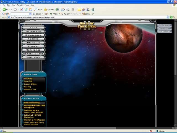Click the Internet zone status bar indicator

pyautogui.click(x=160, y=131)
